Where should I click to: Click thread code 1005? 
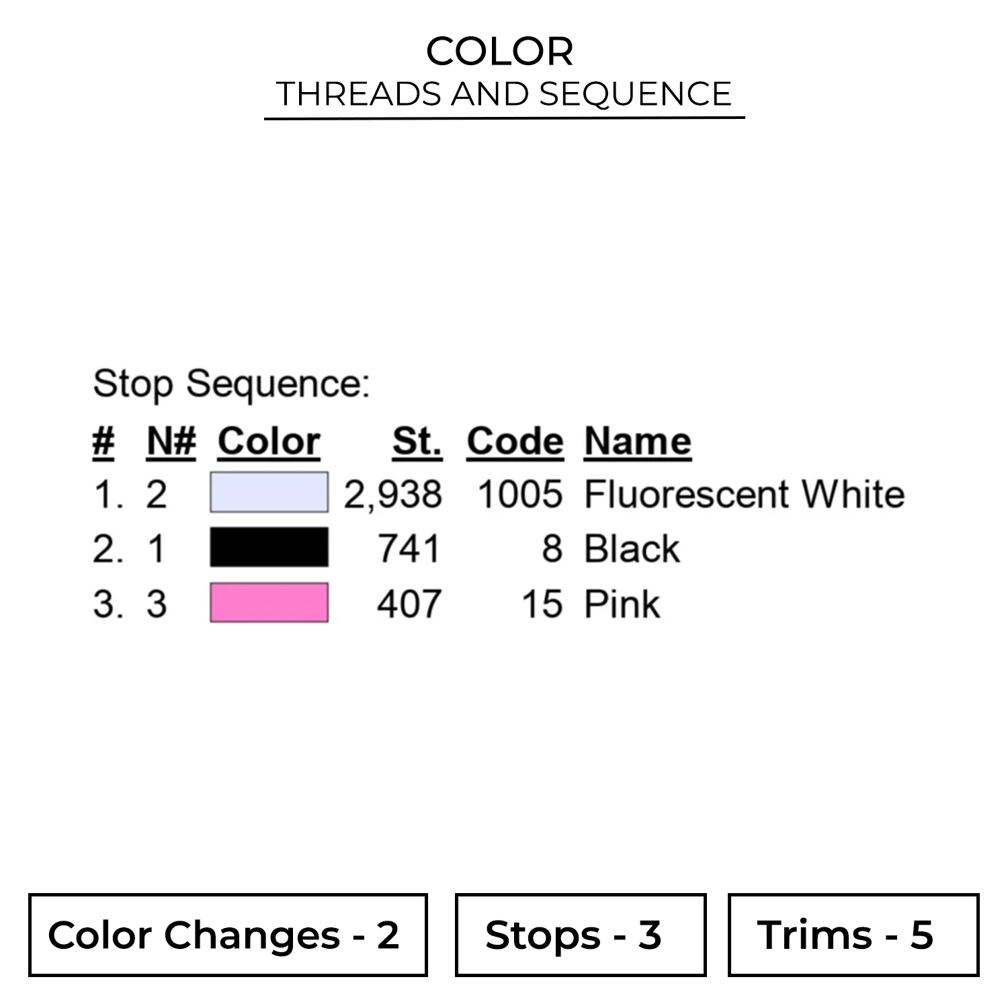click(519, 495)
